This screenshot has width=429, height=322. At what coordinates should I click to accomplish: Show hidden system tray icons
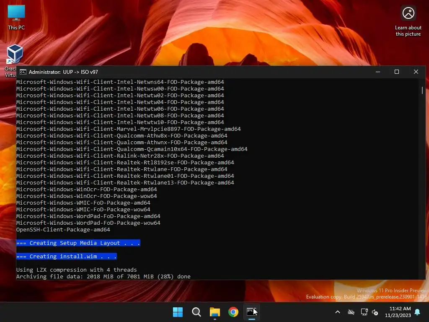338,312
